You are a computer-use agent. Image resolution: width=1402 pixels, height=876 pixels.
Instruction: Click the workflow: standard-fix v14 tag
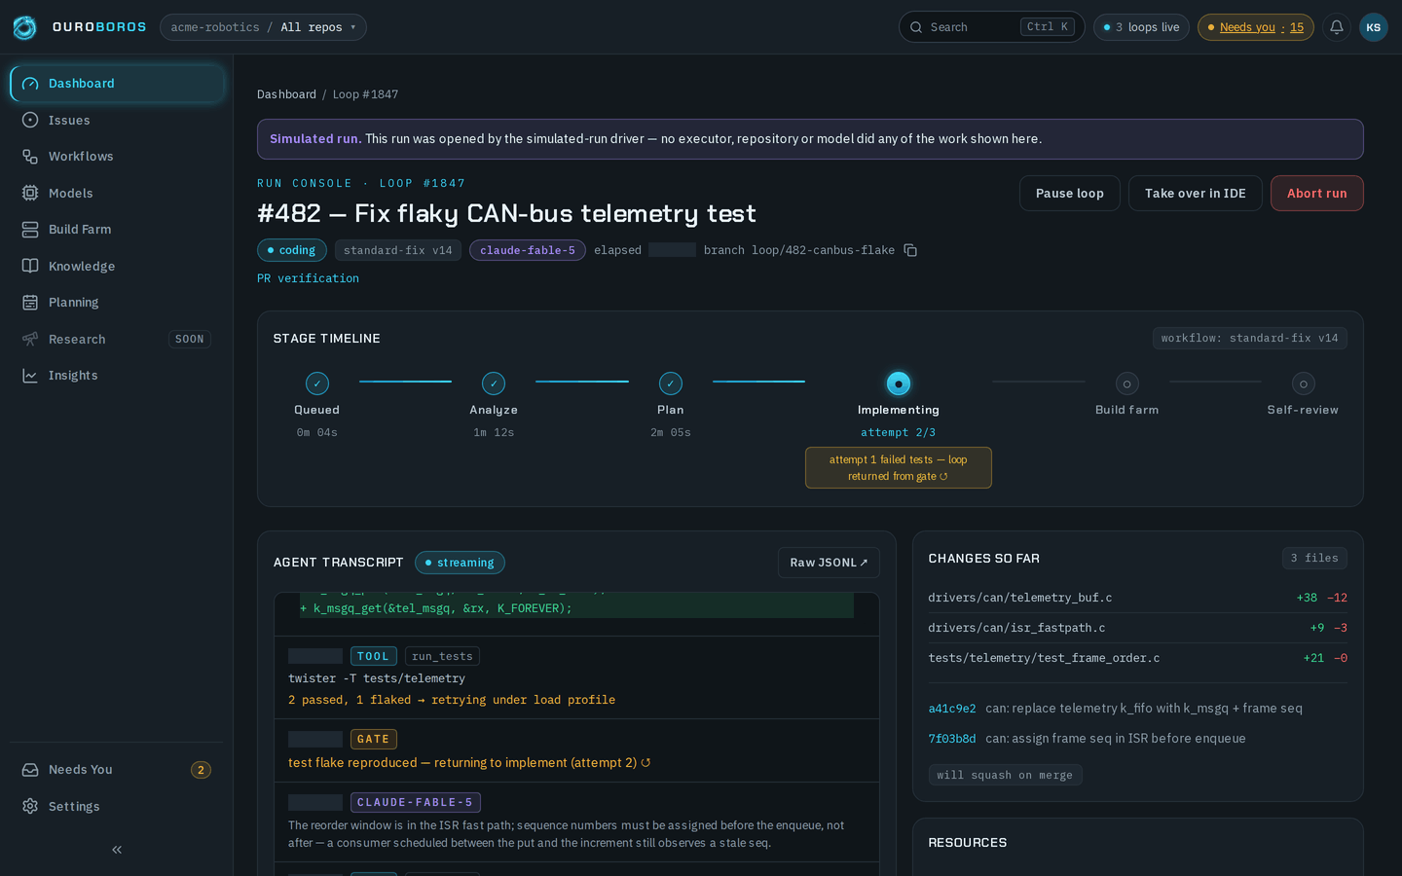(1250, 339)
